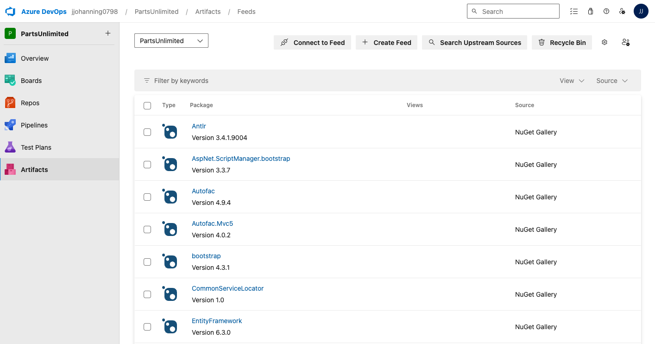Select the Antlr package checkbox

point(147,132)
